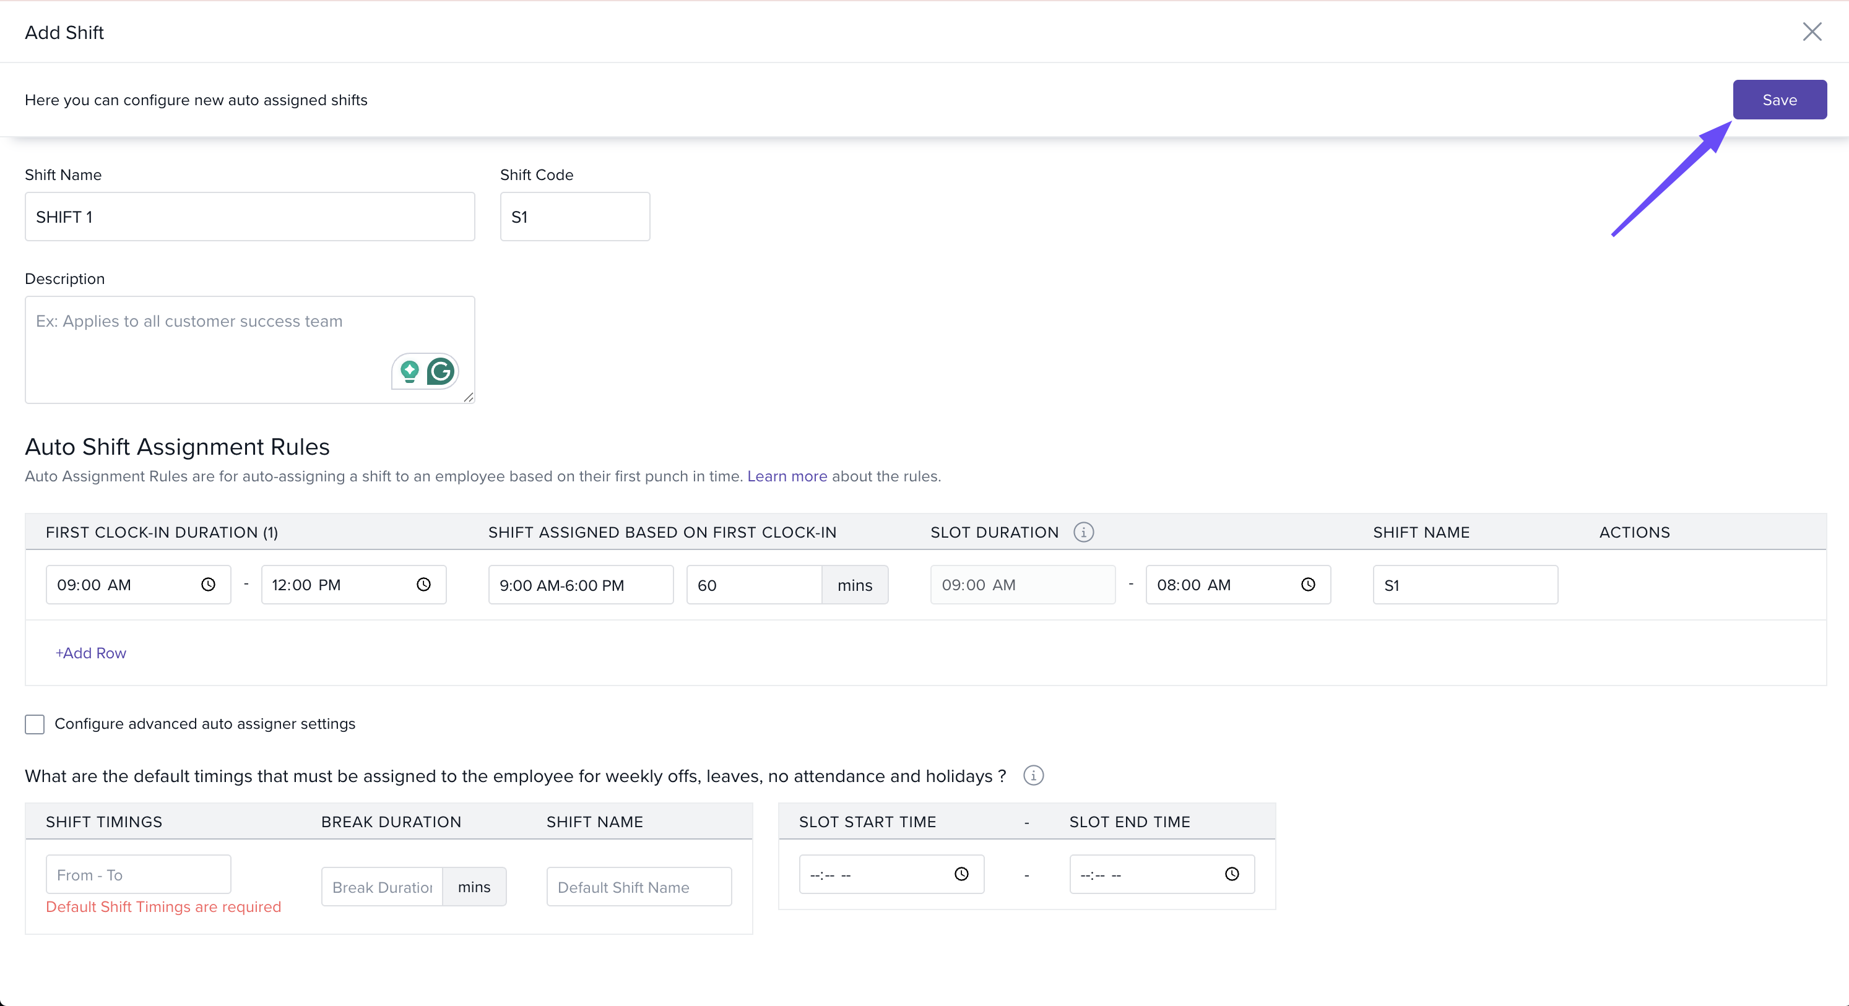Viewport: 1849px width, 1006px height.
Task: Open the 9:00 AM-6:00 PM shift timing selector
Action: point(580,585)
